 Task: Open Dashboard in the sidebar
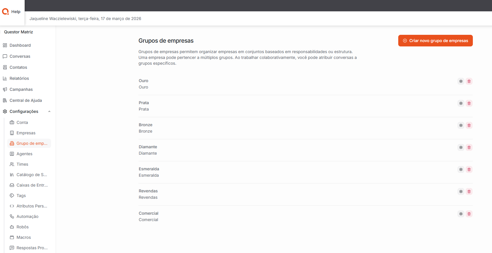tap(20, 45)
